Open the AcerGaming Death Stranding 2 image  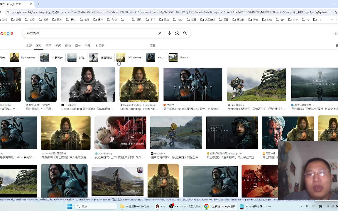click(120, 133)
